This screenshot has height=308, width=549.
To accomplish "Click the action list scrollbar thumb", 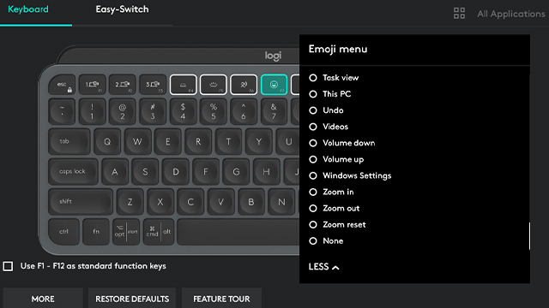I will click(529, 236).
